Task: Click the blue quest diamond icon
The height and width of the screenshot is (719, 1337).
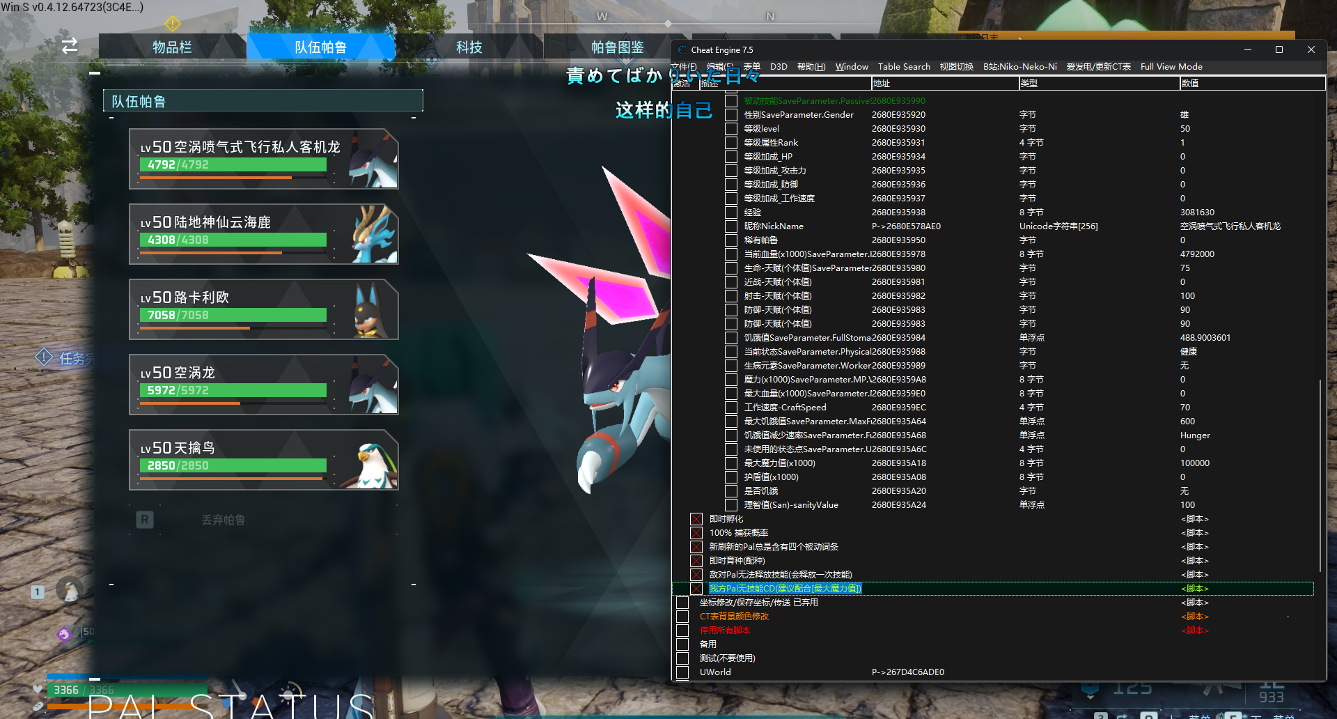Action: point(43,357)
